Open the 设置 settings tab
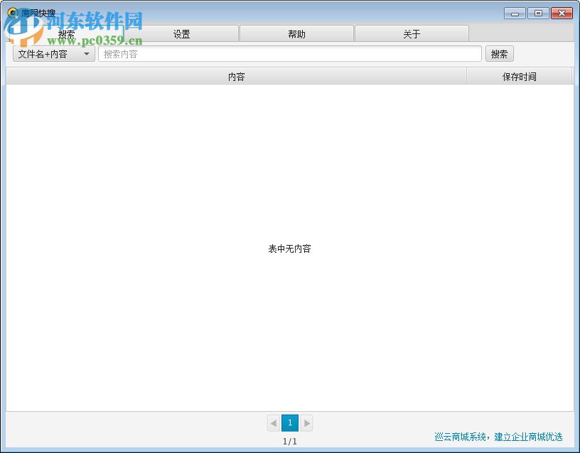Image resolution: width=580 pixels, height=453 pixels. pyautogui.click(x=181, y=33)
